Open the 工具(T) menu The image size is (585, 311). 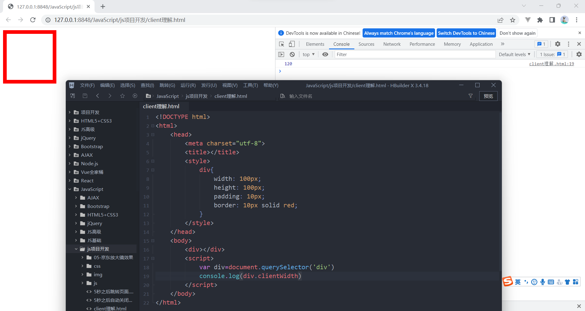250,85
